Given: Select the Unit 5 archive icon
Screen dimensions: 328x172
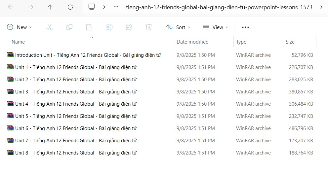Looking at the screenshot, I should click(x=10, y=116).
